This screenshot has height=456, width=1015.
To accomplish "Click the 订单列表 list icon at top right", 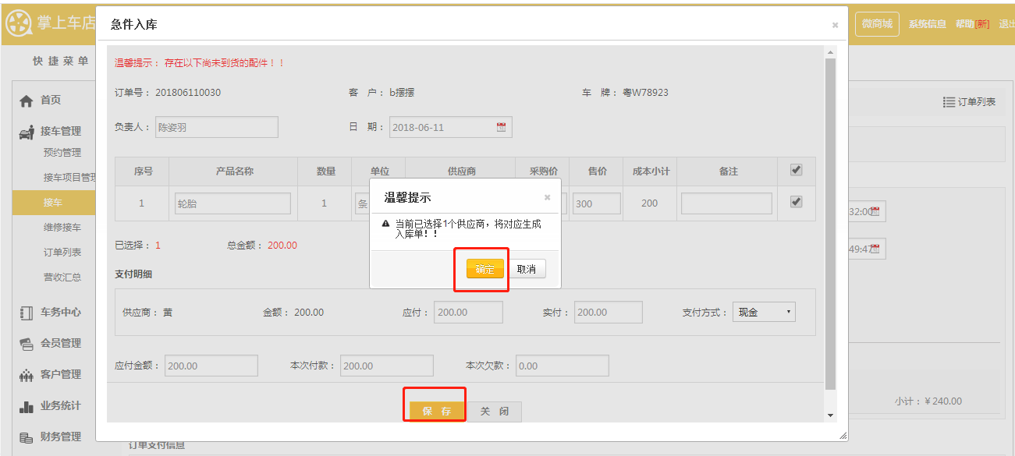I will pyautogui.click(x=949, y=102).
